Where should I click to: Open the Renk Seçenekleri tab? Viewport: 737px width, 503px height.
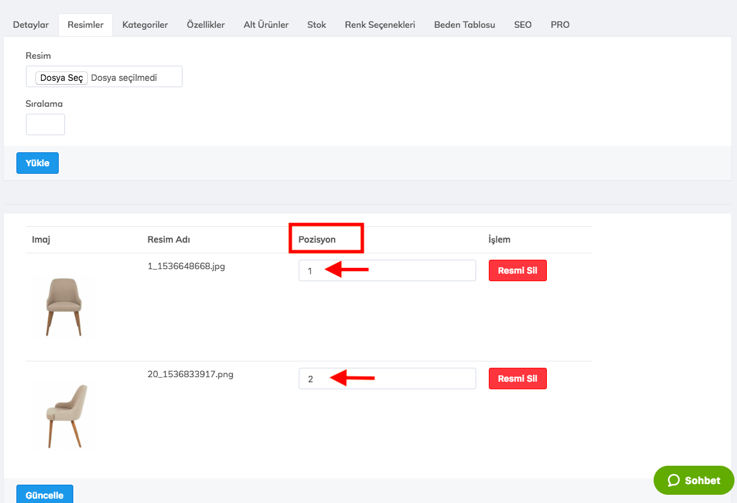click(x=380, y=25)
